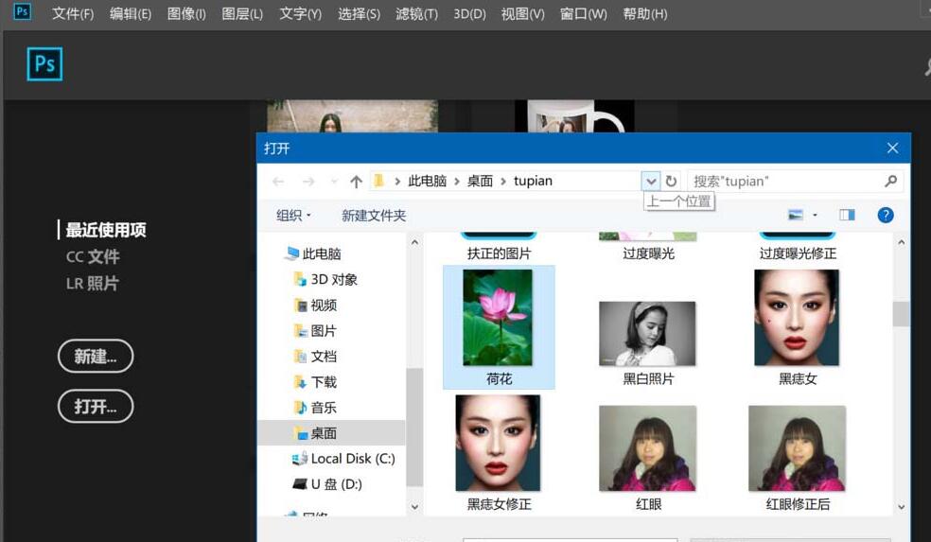Select the 黑白照片 thumbnail

[647, 333]
